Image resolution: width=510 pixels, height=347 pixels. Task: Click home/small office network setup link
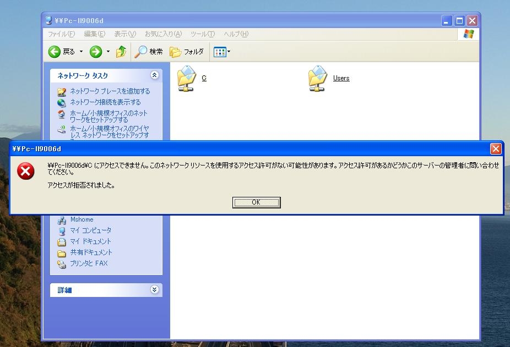click(x=108, y=117)
